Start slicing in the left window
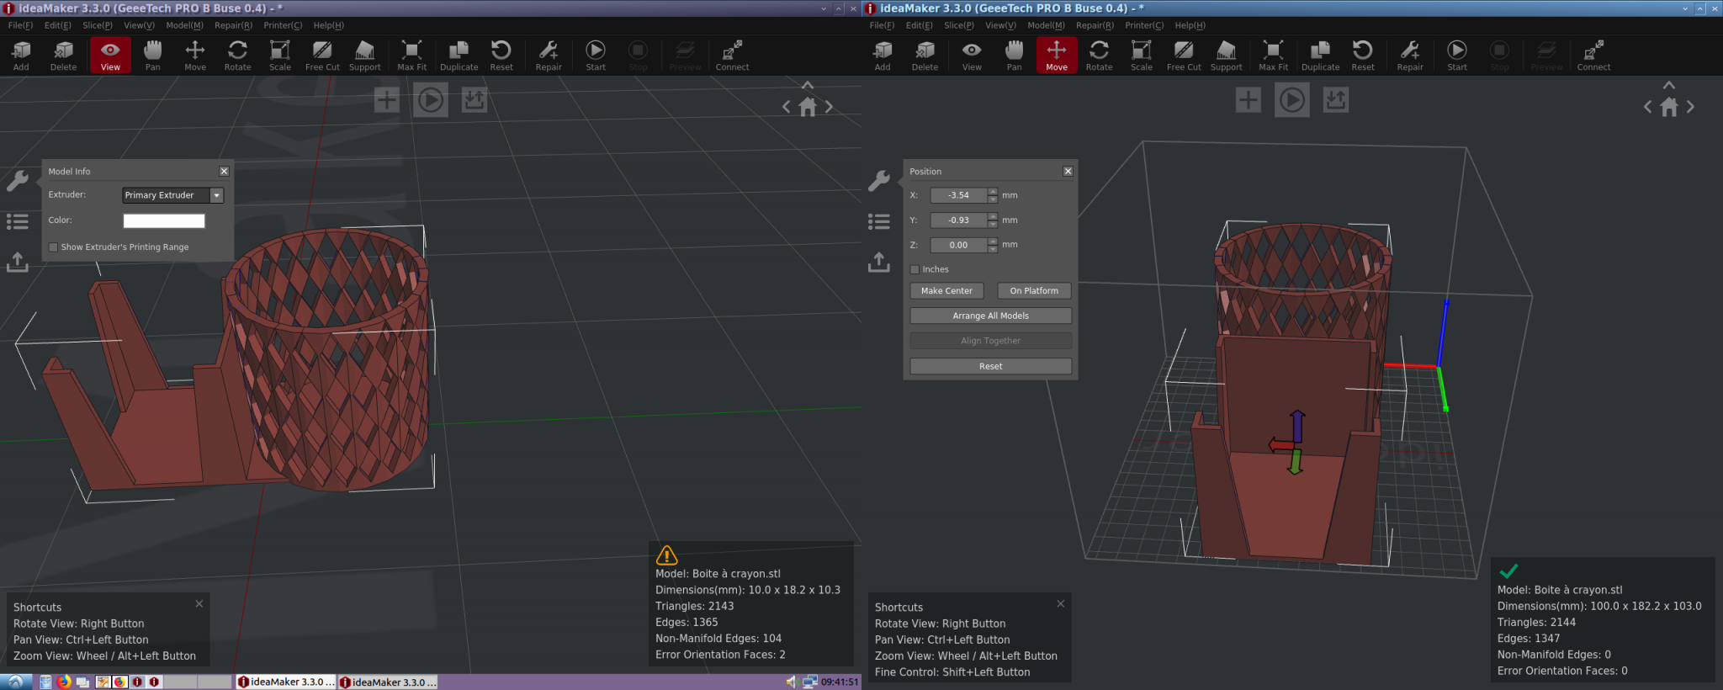 596,56
